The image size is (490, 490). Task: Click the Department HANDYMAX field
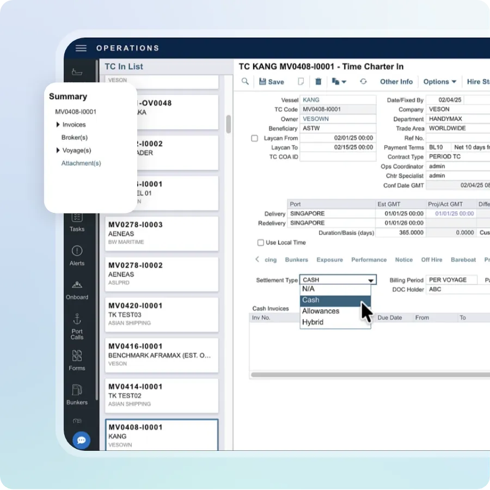[x=458, y=119]
